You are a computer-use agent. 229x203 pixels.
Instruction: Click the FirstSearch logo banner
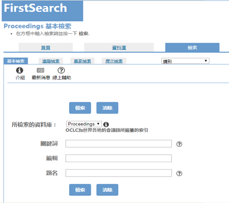(x=42, y=11)
